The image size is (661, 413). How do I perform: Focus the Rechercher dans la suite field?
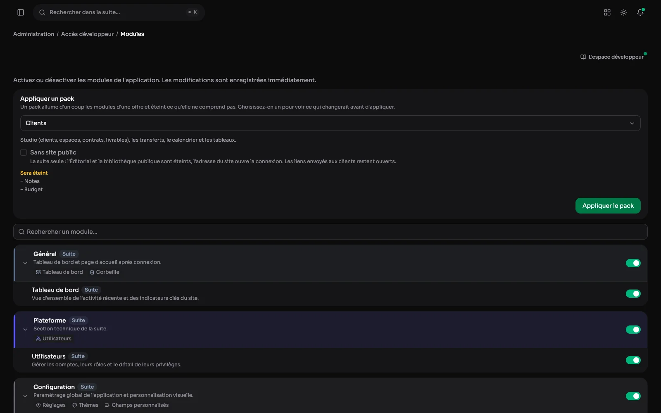pyautogui.click(x=119, y=12)
